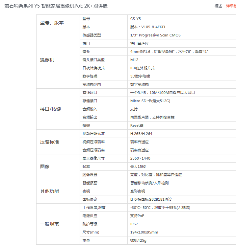Click the 数字宽动态 value

point(139,84)
